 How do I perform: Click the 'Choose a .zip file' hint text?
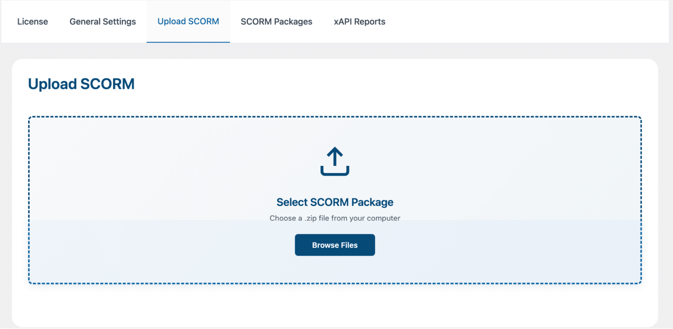pyautogui.click(x=335, y=218)
